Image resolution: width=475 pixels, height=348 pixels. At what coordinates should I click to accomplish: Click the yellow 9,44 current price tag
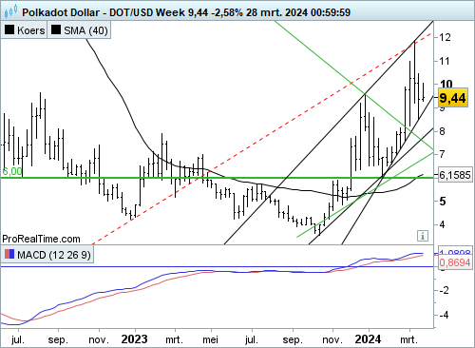[x=453, y=98]
